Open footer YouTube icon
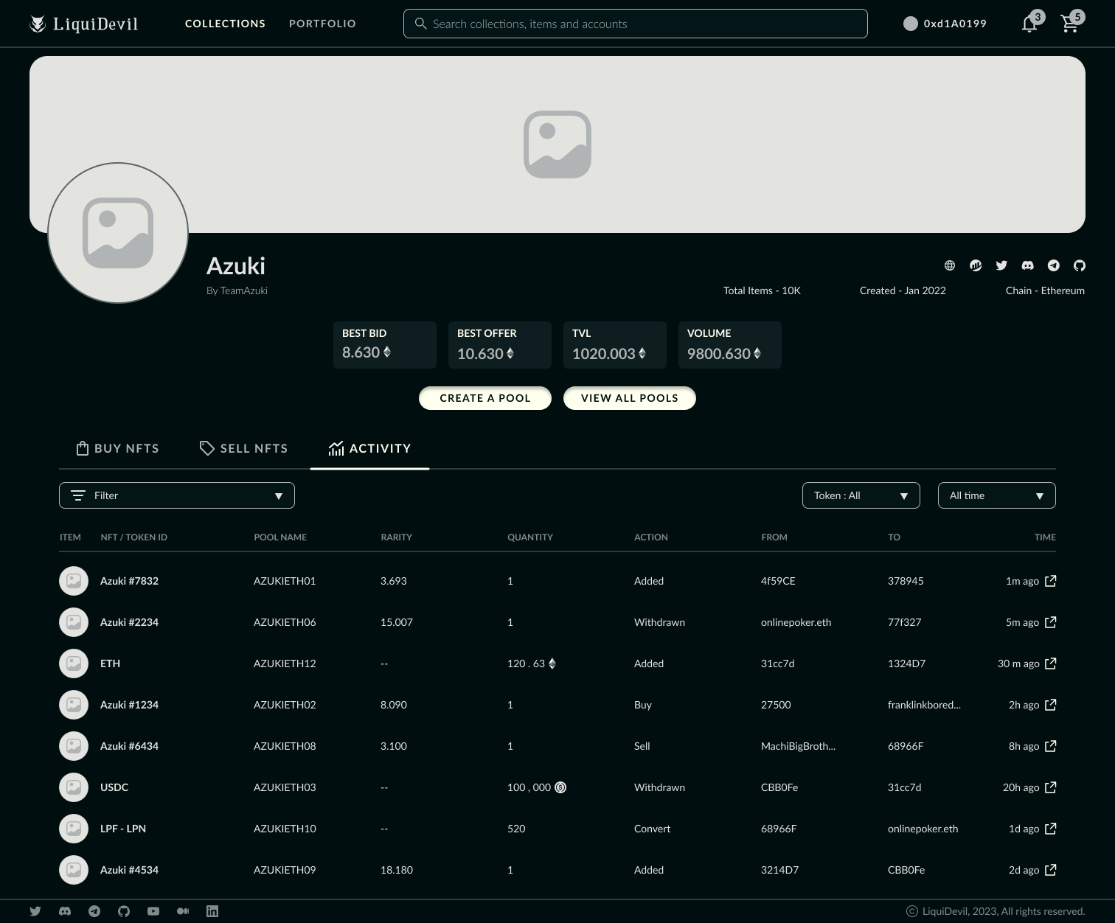 click(153, 911)
